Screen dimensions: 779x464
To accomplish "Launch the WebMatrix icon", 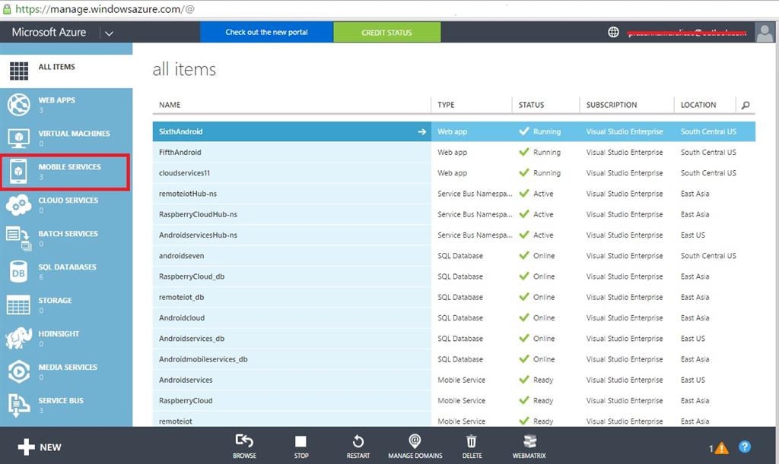I will point(529,441).
